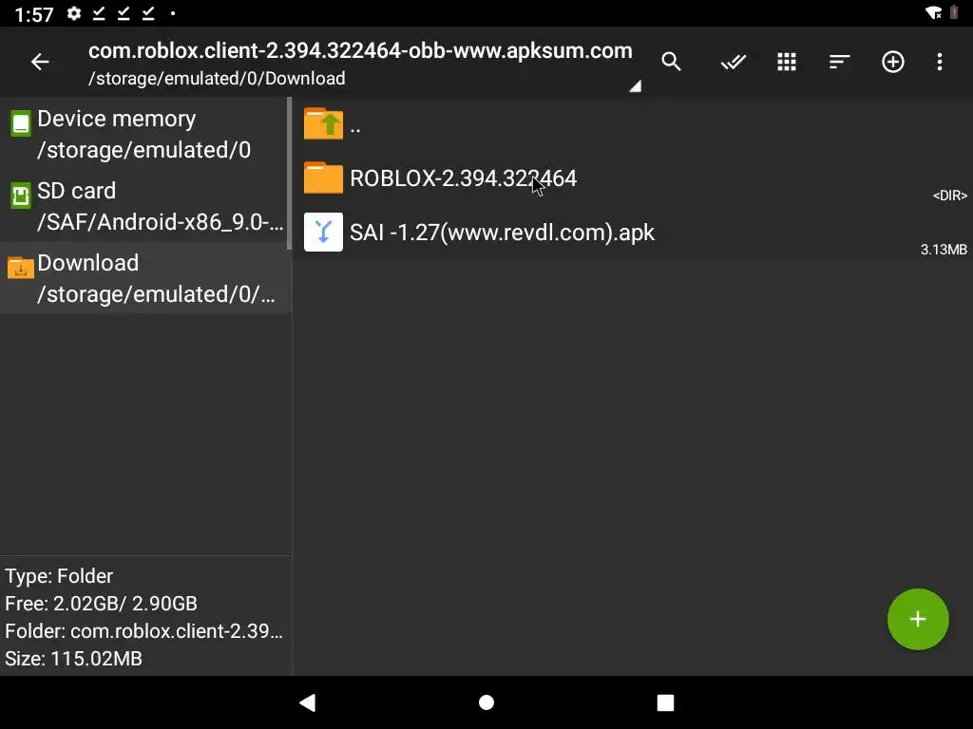Tap the sidebar vertical scrollbar
The image size is (973, 729).
(x=289, y=174)
